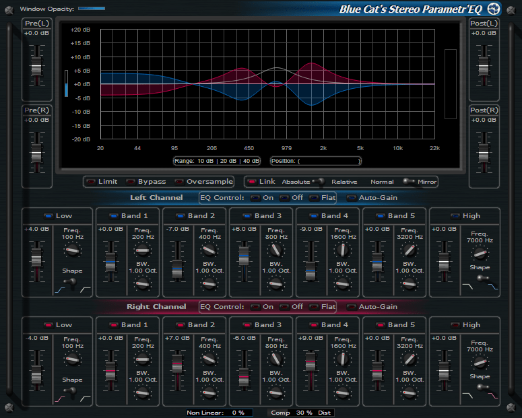Click the Pre(R) gain fader
This screenshot has height=418, width=522.
click(36, 153)
